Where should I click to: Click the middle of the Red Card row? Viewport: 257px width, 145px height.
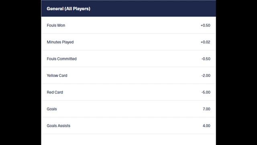pyautogui.click(x=128, y=92)
